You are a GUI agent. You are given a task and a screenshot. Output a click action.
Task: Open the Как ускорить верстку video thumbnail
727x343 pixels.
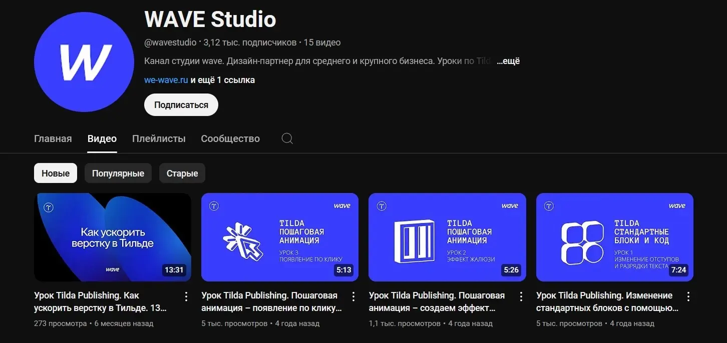[x=112, y=236]
